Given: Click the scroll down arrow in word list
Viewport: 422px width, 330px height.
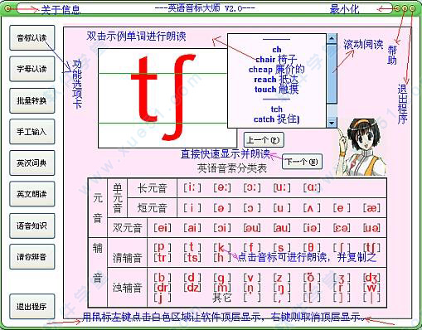Looking at the screenshot, I should coord(332,123).
